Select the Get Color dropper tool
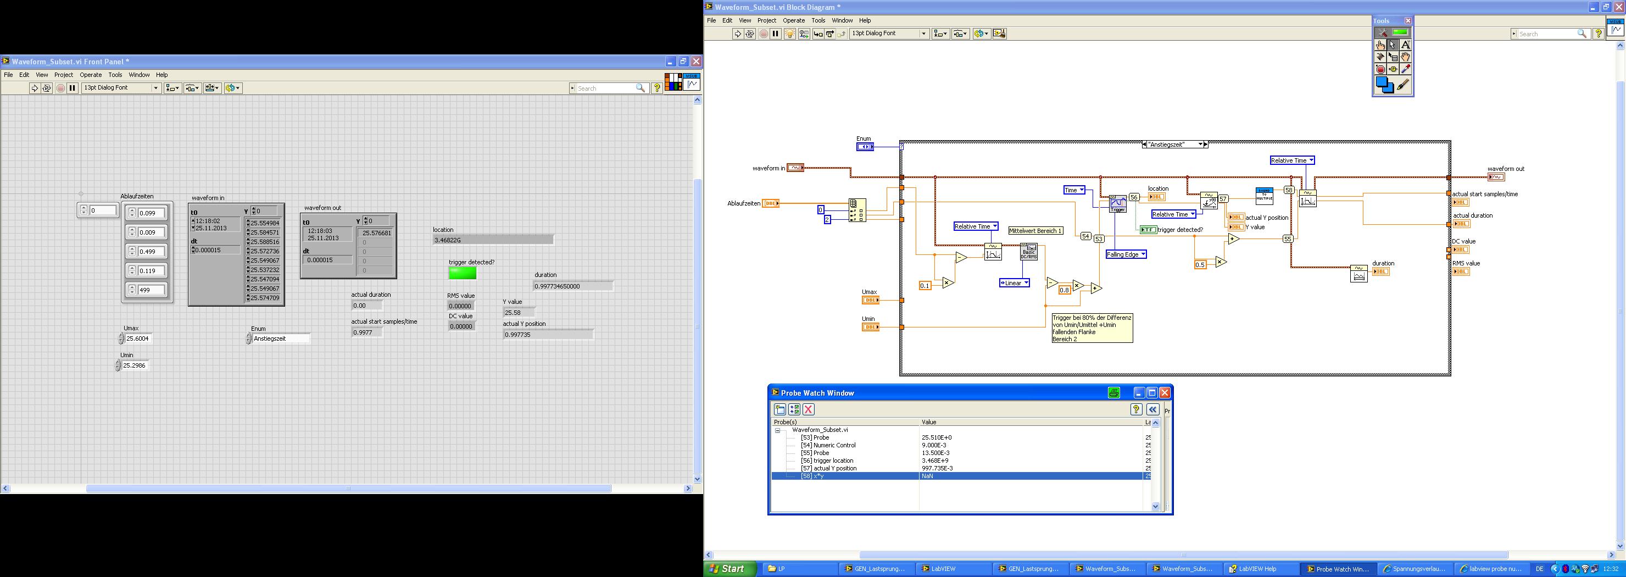This screenshot has width=1626, height=577. tap(1405, 69)
